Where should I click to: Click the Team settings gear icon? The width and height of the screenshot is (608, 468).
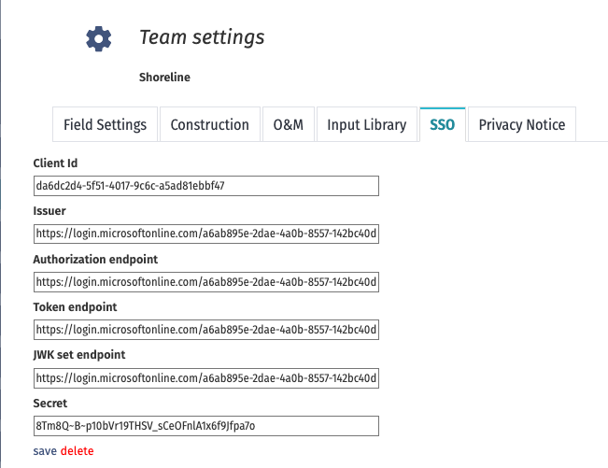(x=98, y=39)
